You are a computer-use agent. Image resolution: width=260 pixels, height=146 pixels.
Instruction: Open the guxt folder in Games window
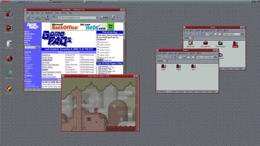click(x=164, y=67)
